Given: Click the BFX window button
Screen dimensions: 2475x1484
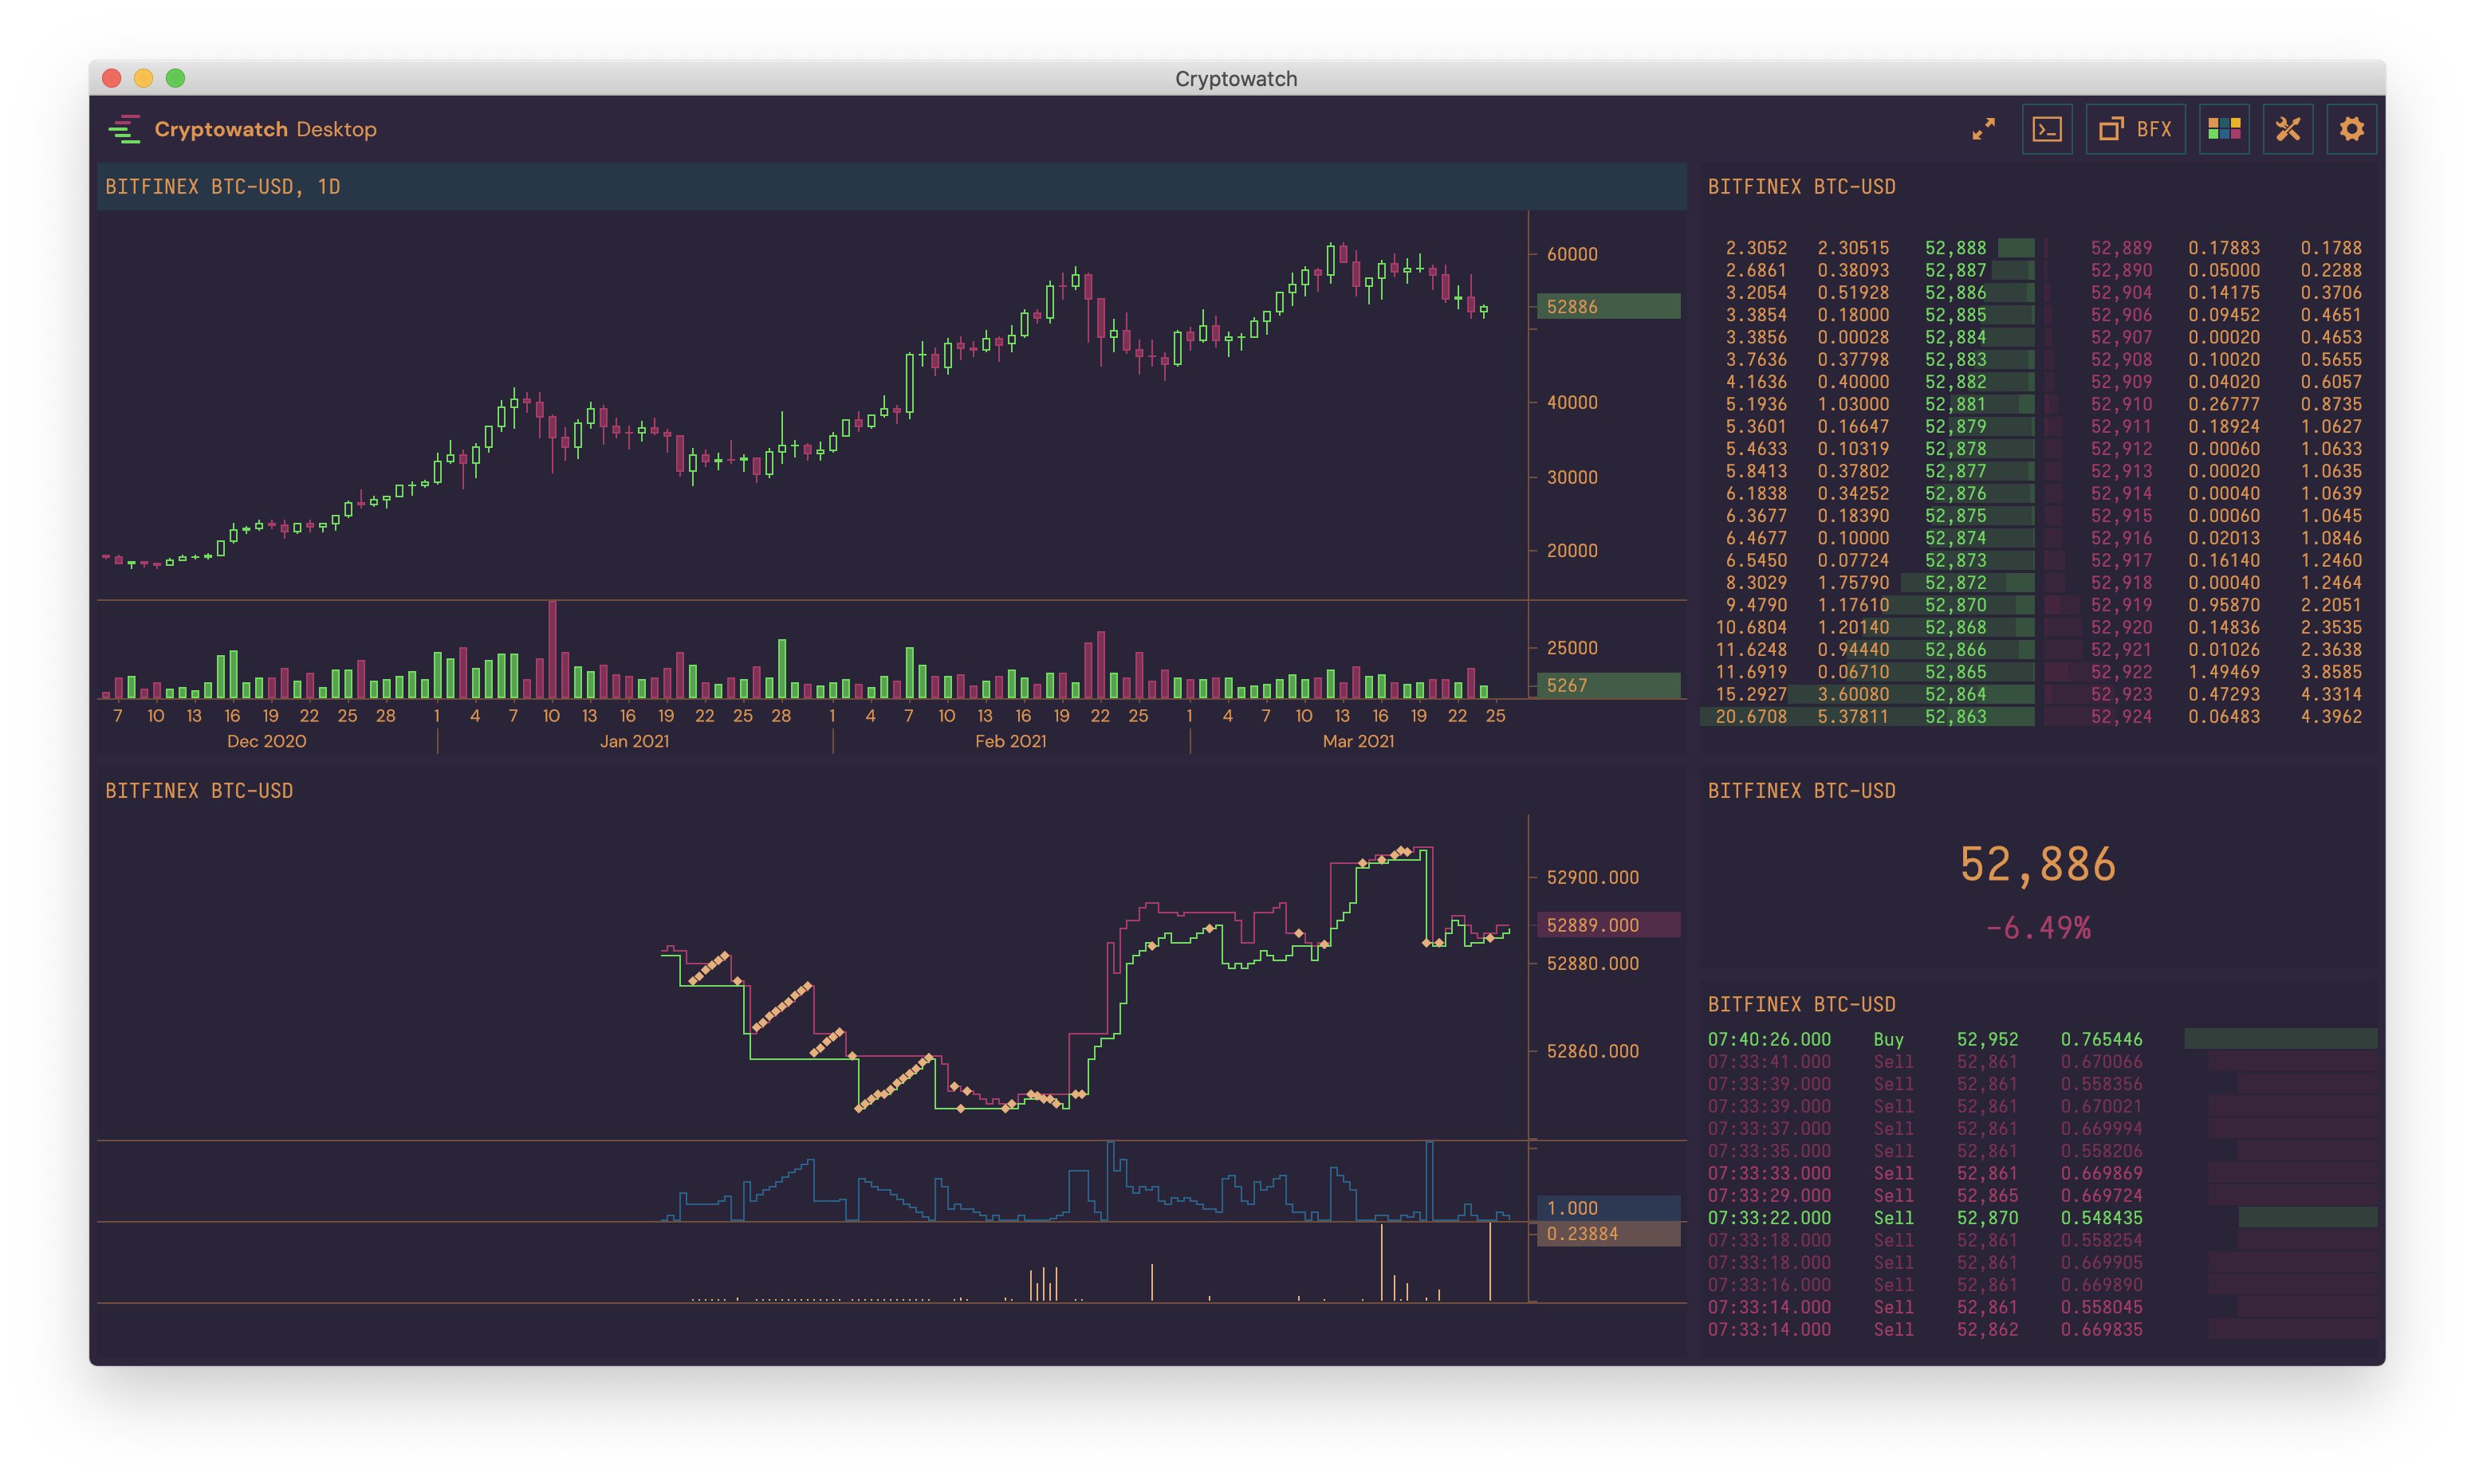Looking at the screenshot, I should coord(2135,129).
